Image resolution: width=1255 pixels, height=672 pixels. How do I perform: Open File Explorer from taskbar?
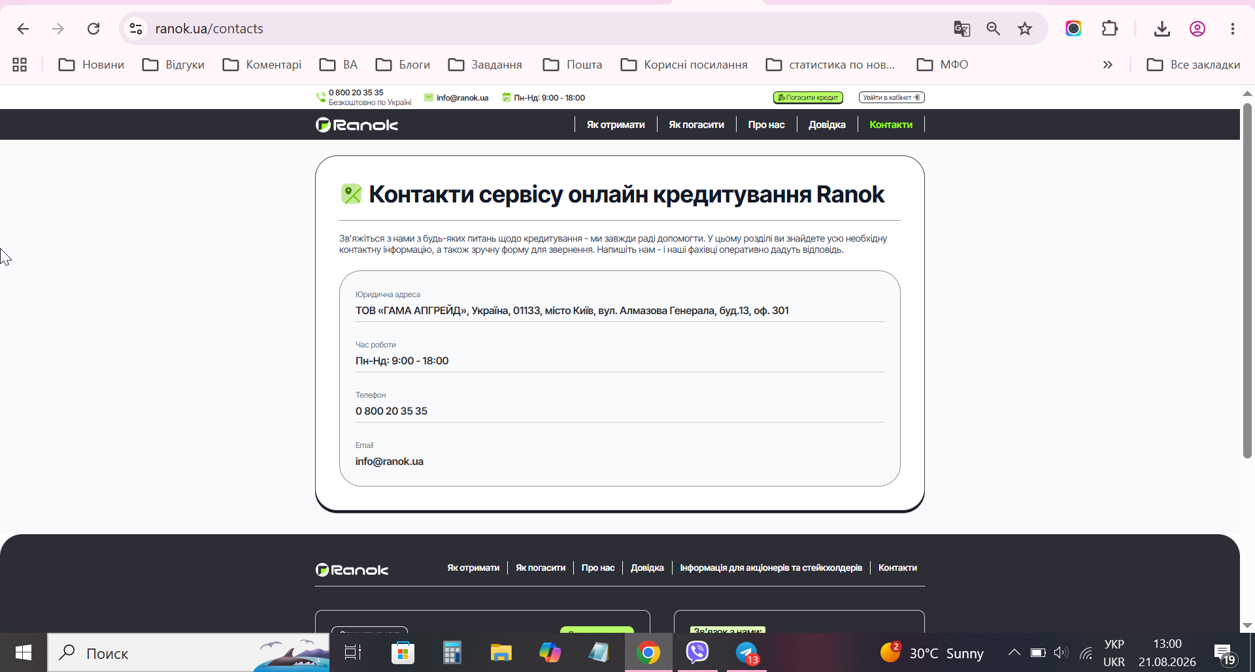(501, 652)
